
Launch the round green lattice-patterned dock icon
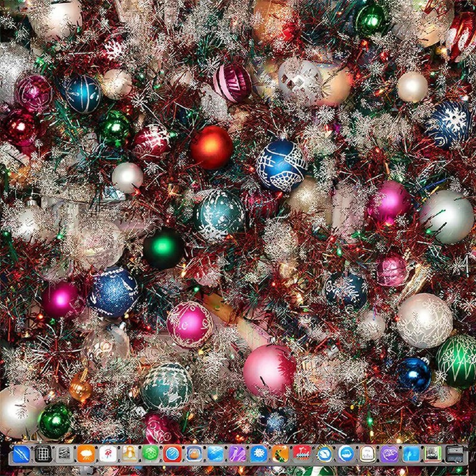(151, 454)
